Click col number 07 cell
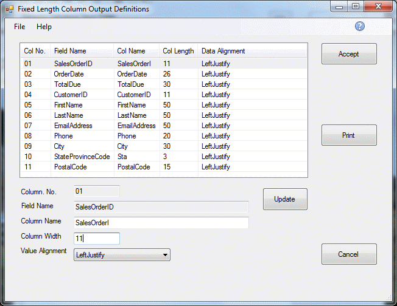The height and width of the screenshot is (306, 397). [28, 126]
